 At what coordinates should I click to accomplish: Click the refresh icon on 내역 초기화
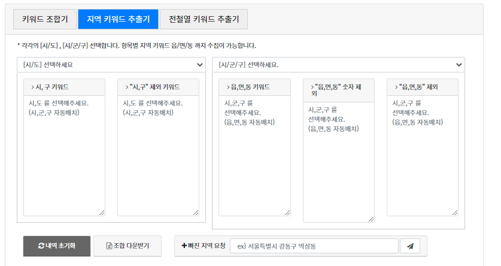point(41,246)
